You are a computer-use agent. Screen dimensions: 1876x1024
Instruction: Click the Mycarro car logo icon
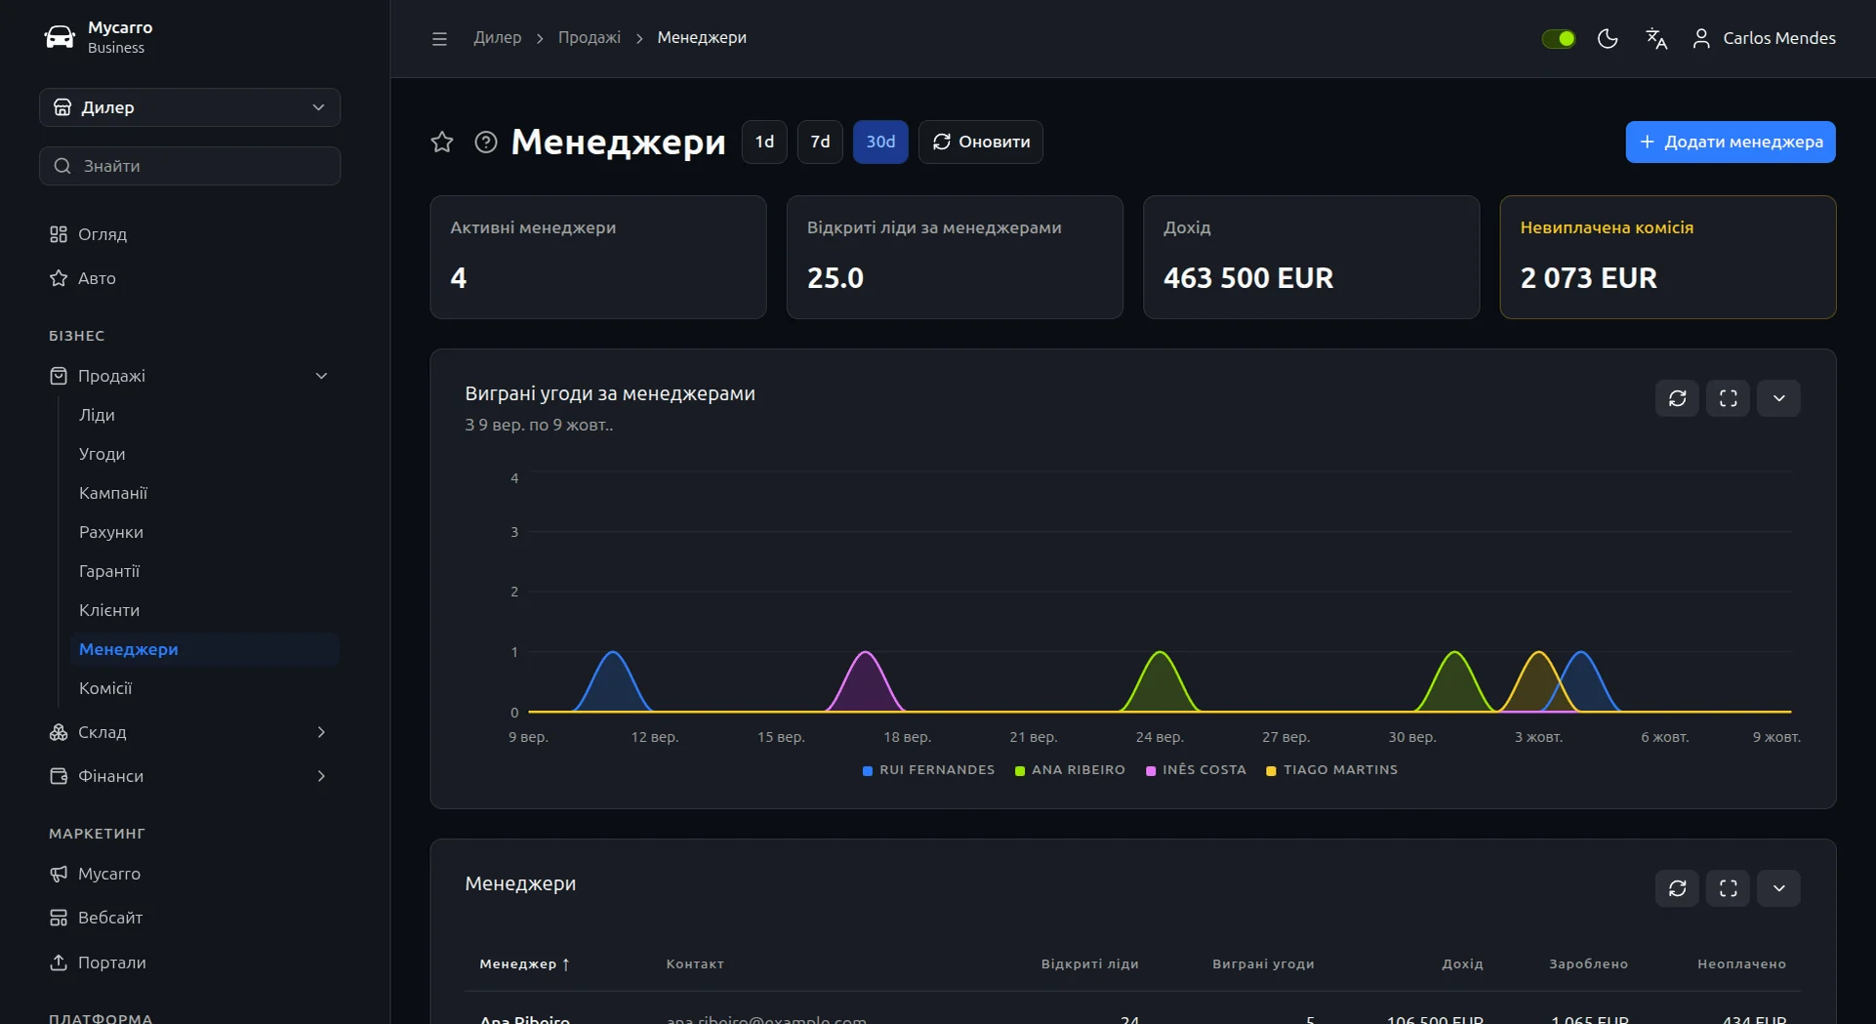pyautogui.click(x=60, y=37)
